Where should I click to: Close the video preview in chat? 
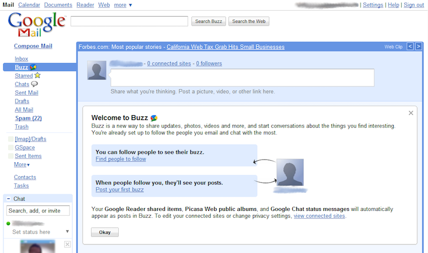[x=67, y=244]
